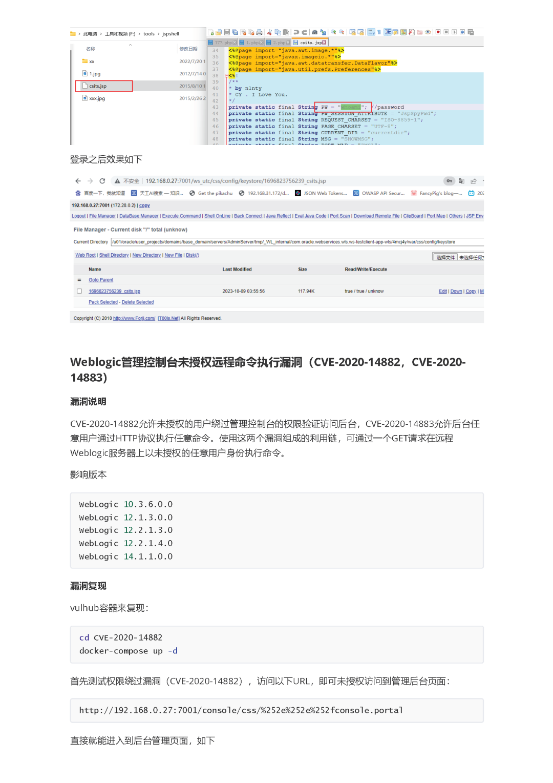The image size is (553, 783).
Task: Close the csits.jsp tab with its red X
Action: (x=324, y=43)
